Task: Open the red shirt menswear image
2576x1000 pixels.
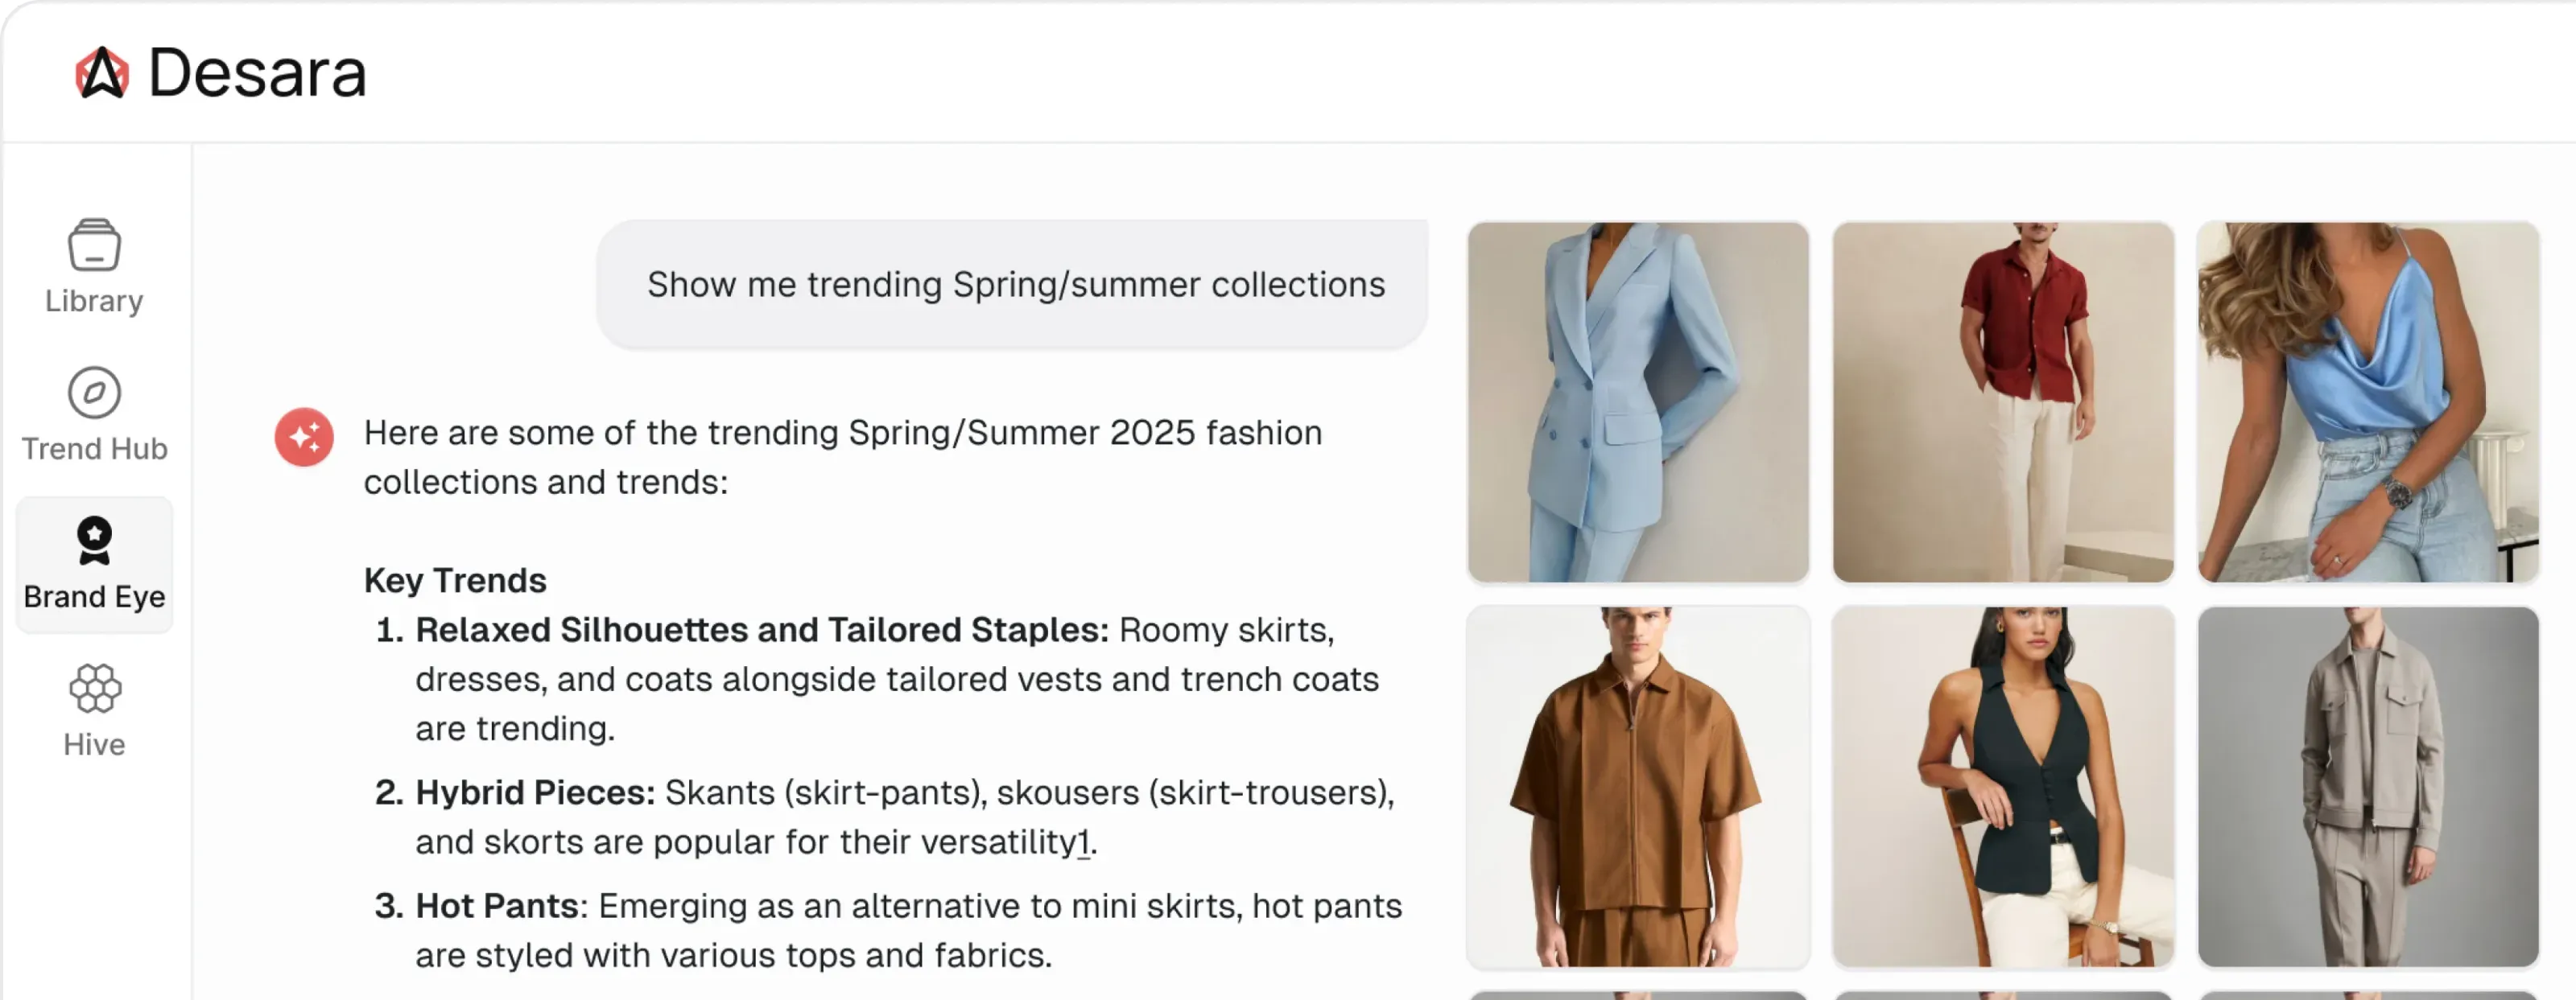Action: click(x=2003, y=401)
